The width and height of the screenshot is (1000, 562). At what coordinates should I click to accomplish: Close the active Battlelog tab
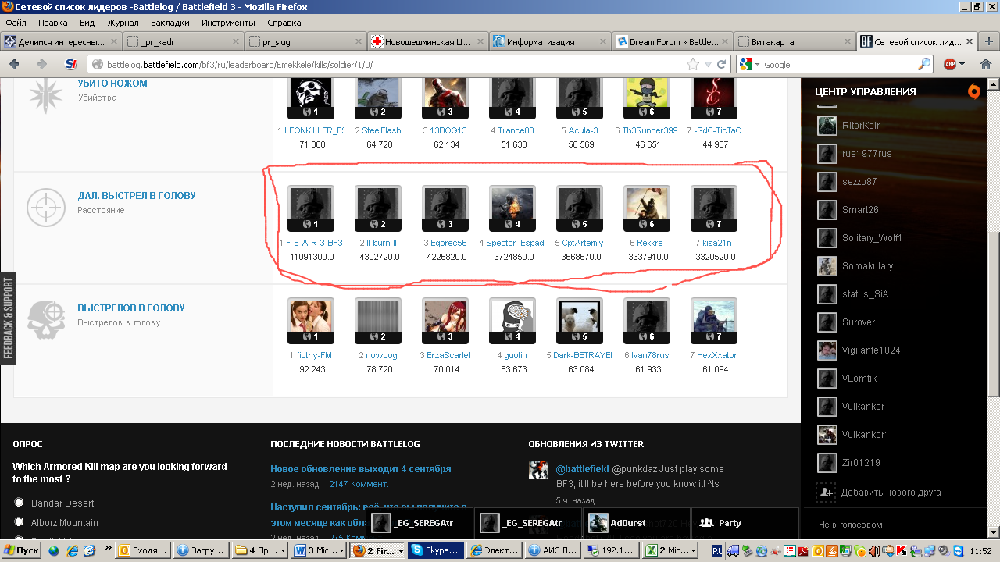970,42
